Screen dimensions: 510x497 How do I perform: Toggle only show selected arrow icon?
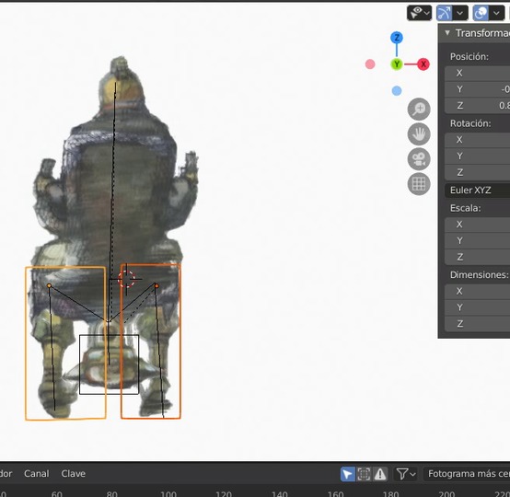tap(347, 474)
